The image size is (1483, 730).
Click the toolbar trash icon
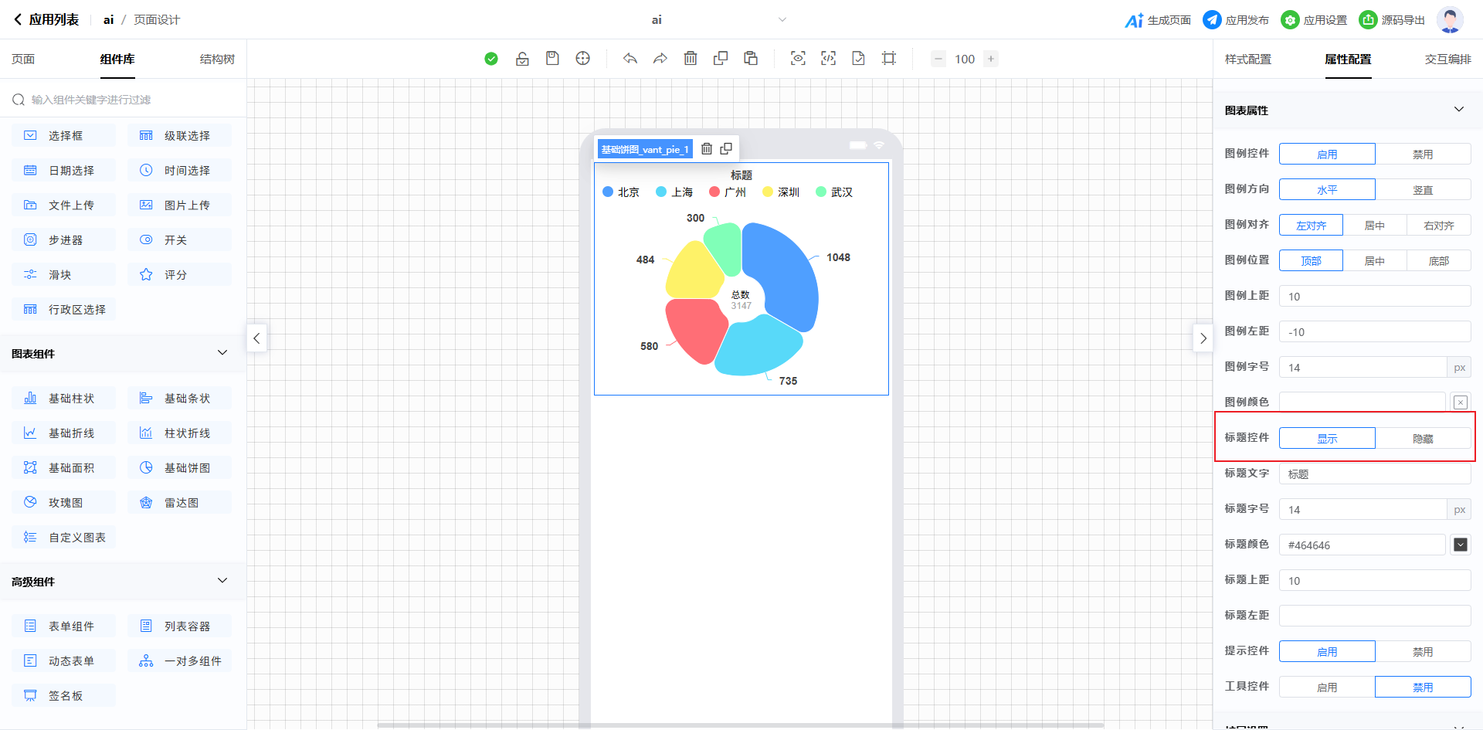(691, 59)
